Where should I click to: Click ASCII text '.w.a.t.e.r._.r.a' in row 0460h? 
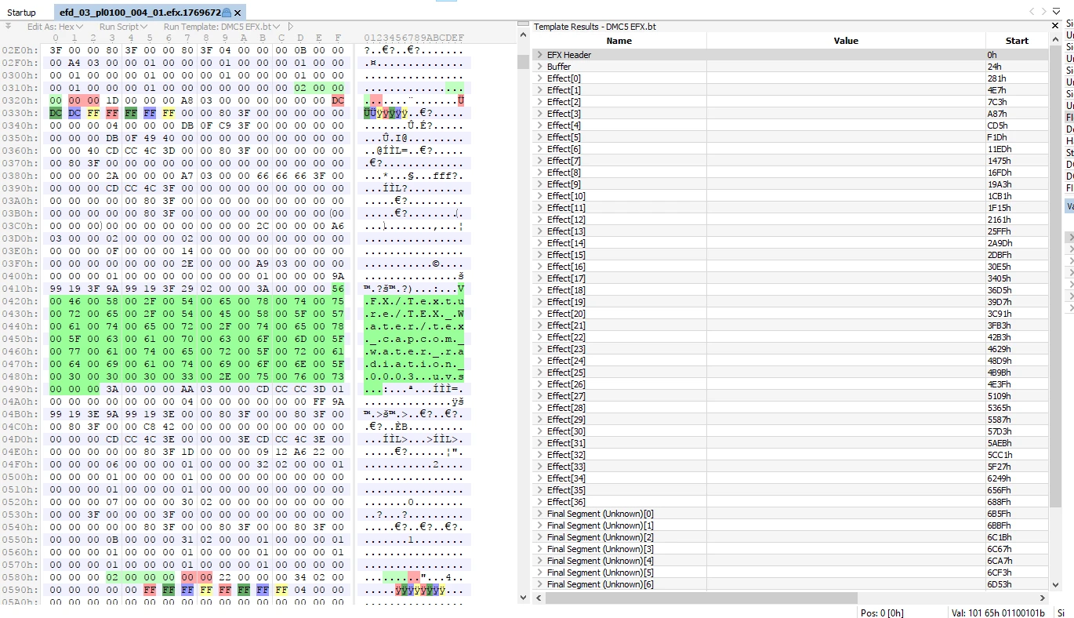(414, 351)
